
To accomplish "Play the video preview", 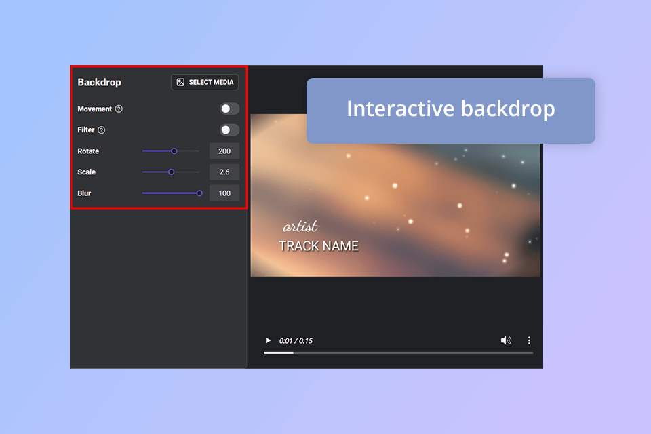I will pos(269,340).
